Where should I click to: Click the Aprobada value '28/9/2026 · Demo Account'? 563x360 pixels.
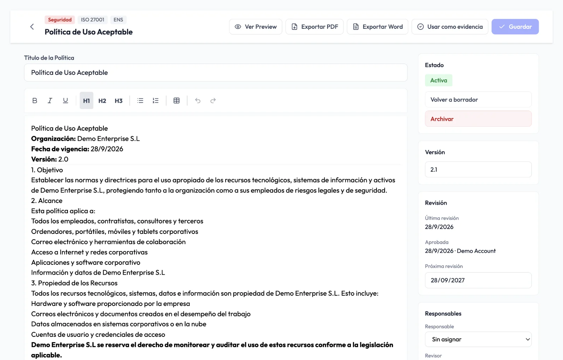(460, 251)
